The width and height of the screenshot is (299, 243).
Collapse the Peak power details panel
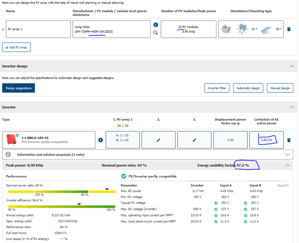tap(287, 165)
